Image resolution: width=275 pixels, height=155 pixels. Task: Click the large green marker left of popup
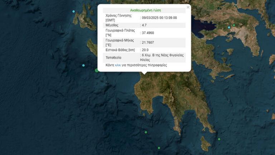tap(97, 70)
